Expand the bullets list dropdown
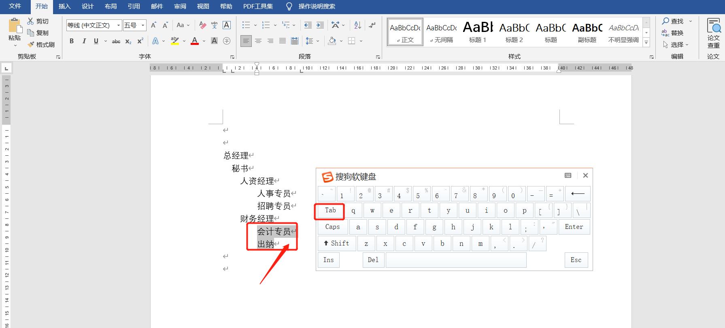The image size is (725, 328). (255, 25)
